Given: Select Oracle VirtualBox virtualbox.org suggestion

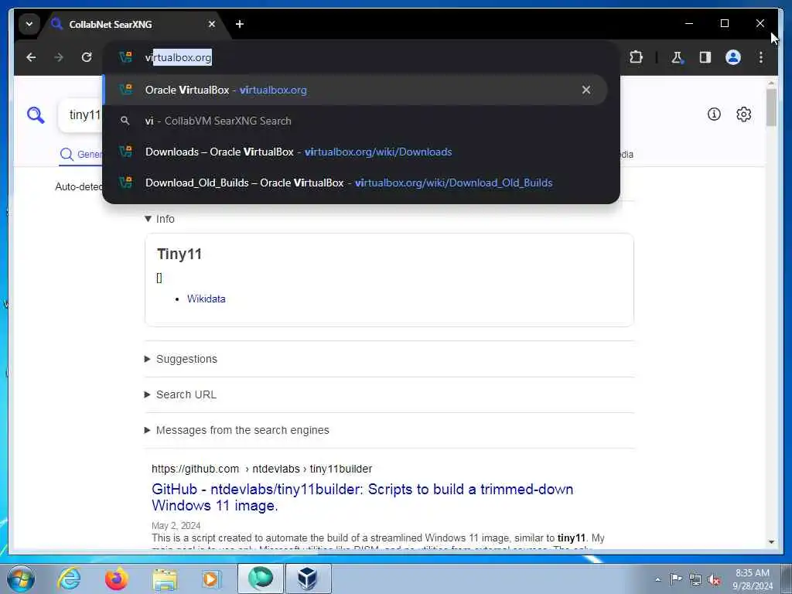Looking at the screenshot, I should pyautogui.click(x=354, y=90).
